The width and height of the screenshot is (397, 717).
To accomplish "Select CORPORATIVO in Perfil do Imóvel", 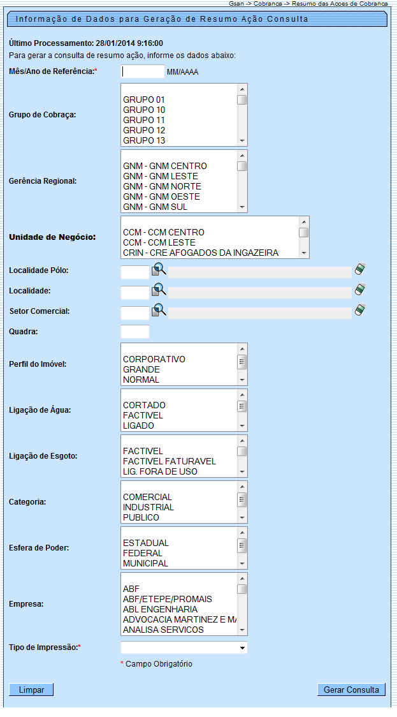I will click(154, 359).
